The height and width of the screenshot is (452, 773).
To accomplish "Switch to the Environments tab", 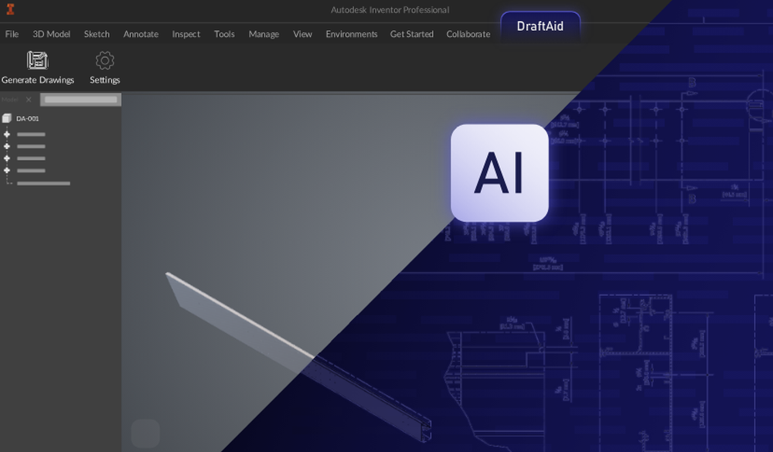I will click(352, 34).
